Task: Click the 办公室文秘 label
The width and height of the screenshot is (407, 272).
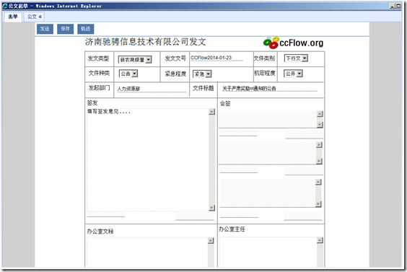Action: coord(100,232)
